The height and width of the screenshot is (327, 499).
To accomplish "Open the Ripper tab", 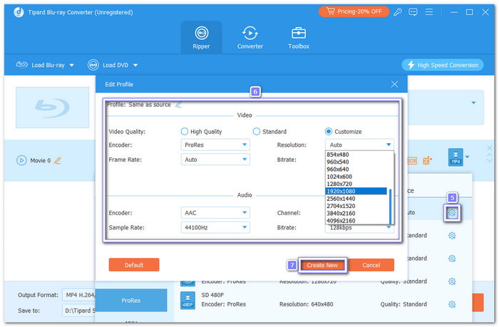I will (x=202, y=38).
